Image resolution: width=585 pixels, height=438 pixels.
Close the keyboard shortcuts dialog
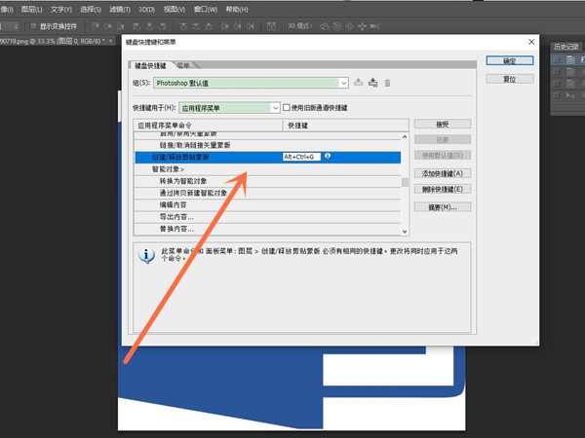[530, 42]
